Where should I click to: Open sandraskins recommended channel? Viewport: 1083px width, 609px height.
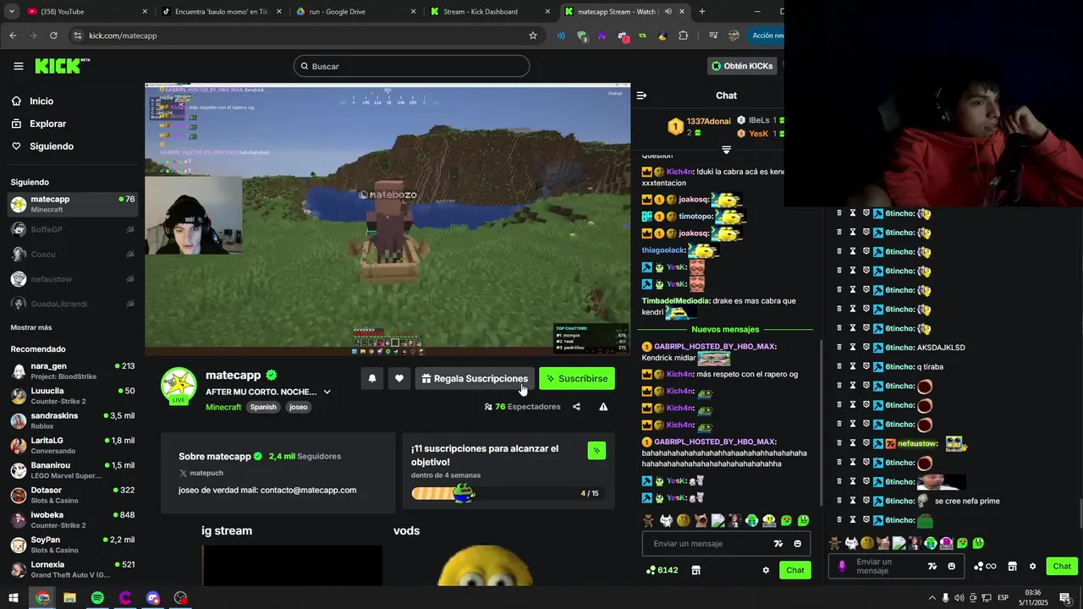73,420
